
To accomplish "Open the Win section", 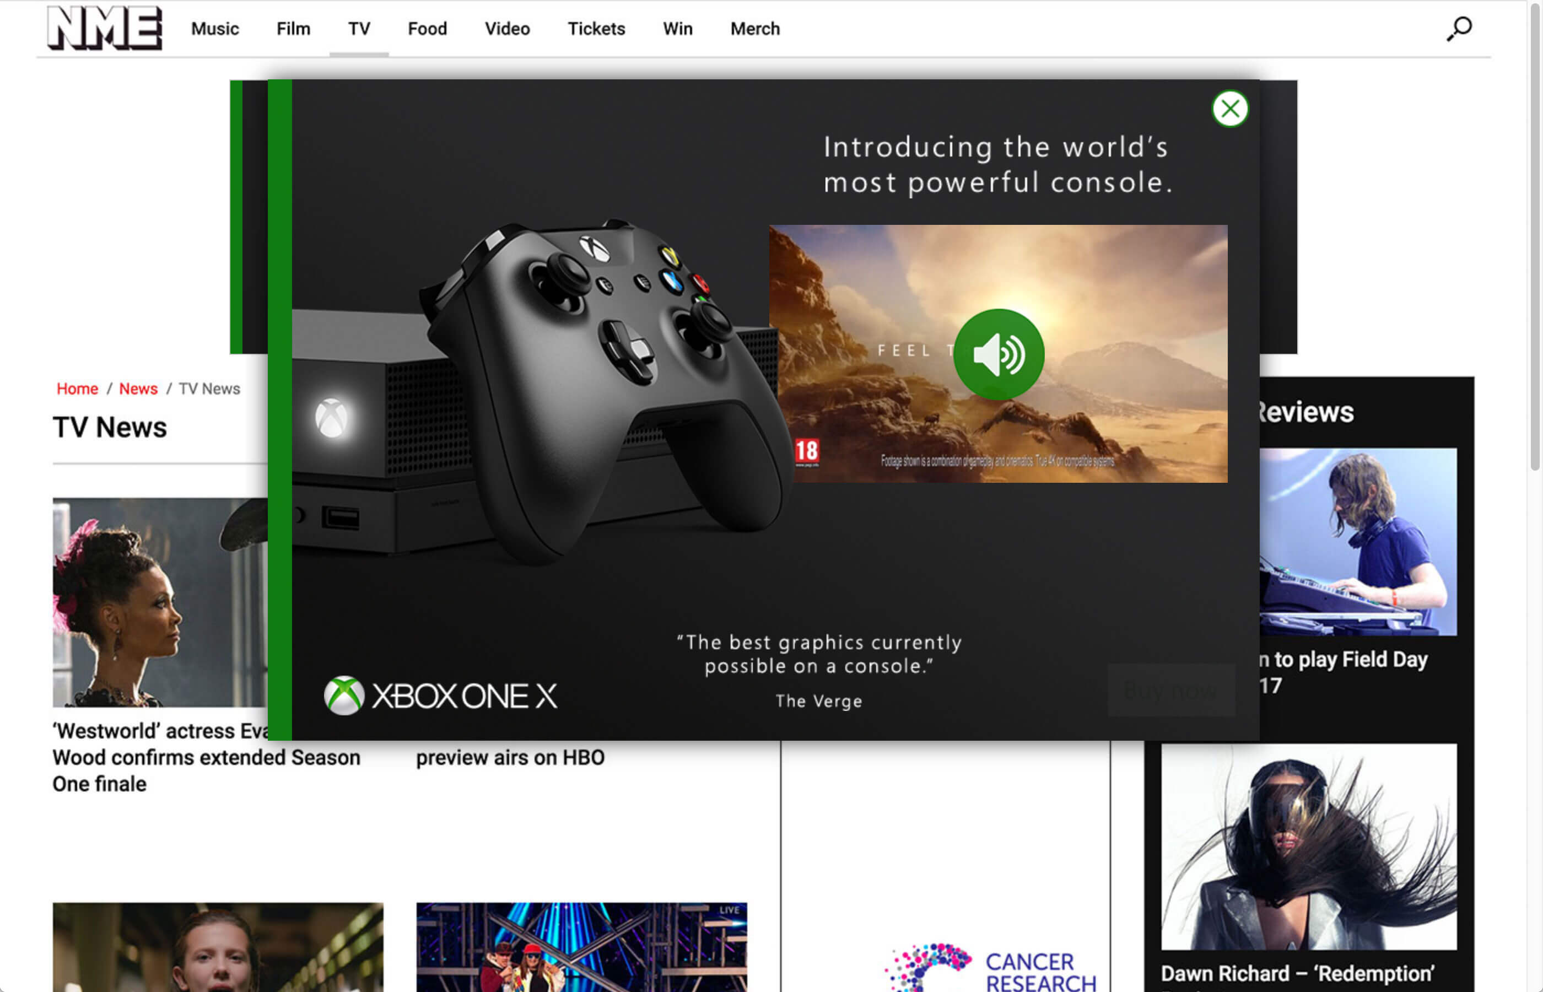I will click(x=678, y=29).
